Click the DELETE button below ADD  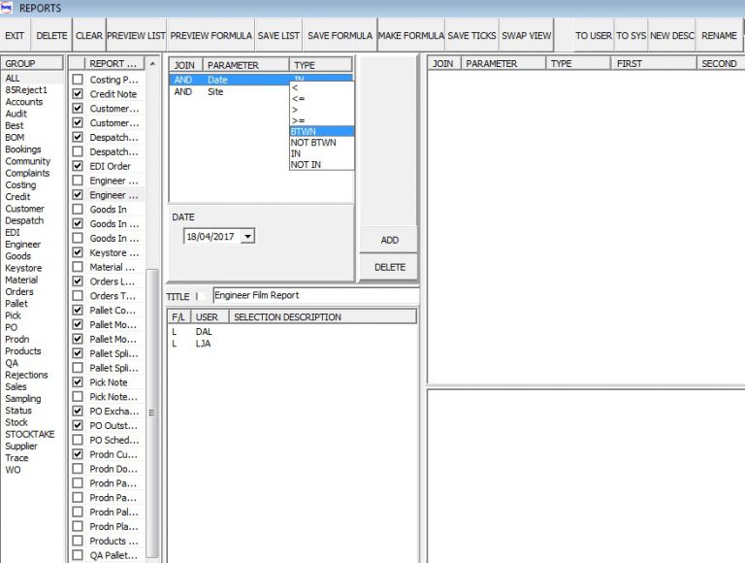pyautogui.click(x=389, y=267)
